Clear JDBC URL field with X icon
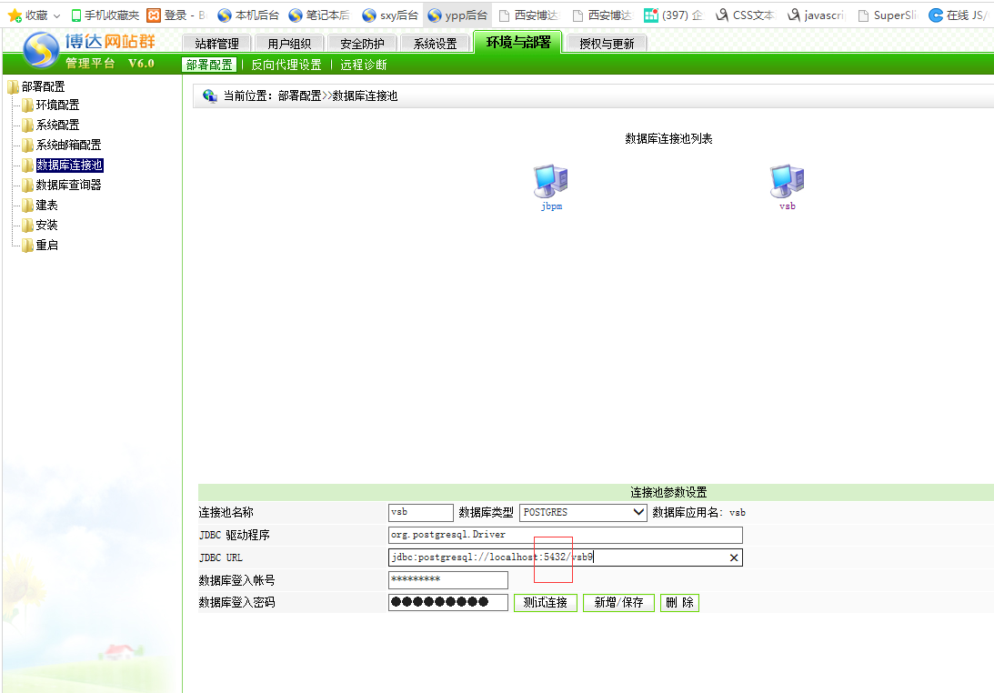The height and width of the screenshot is (693, 994). [x=734, y=557]
